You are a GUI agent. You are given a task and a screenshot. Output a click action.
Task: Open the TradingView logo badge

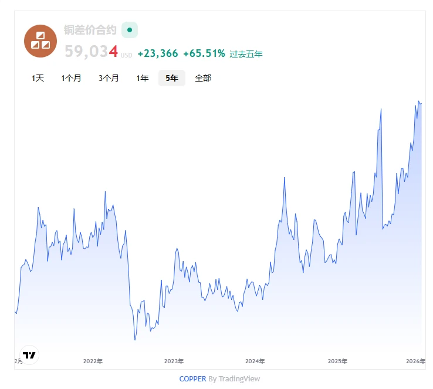pyautogui.click(x=29, y=355)
